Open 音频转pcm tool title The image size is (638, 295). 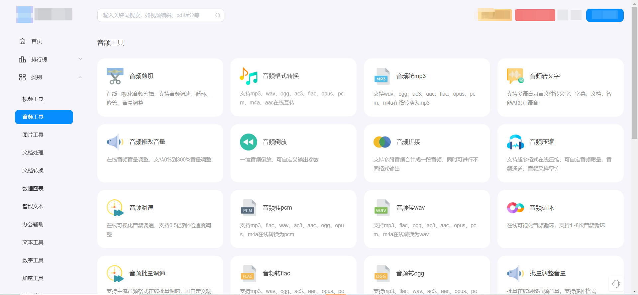coord(277,208)
